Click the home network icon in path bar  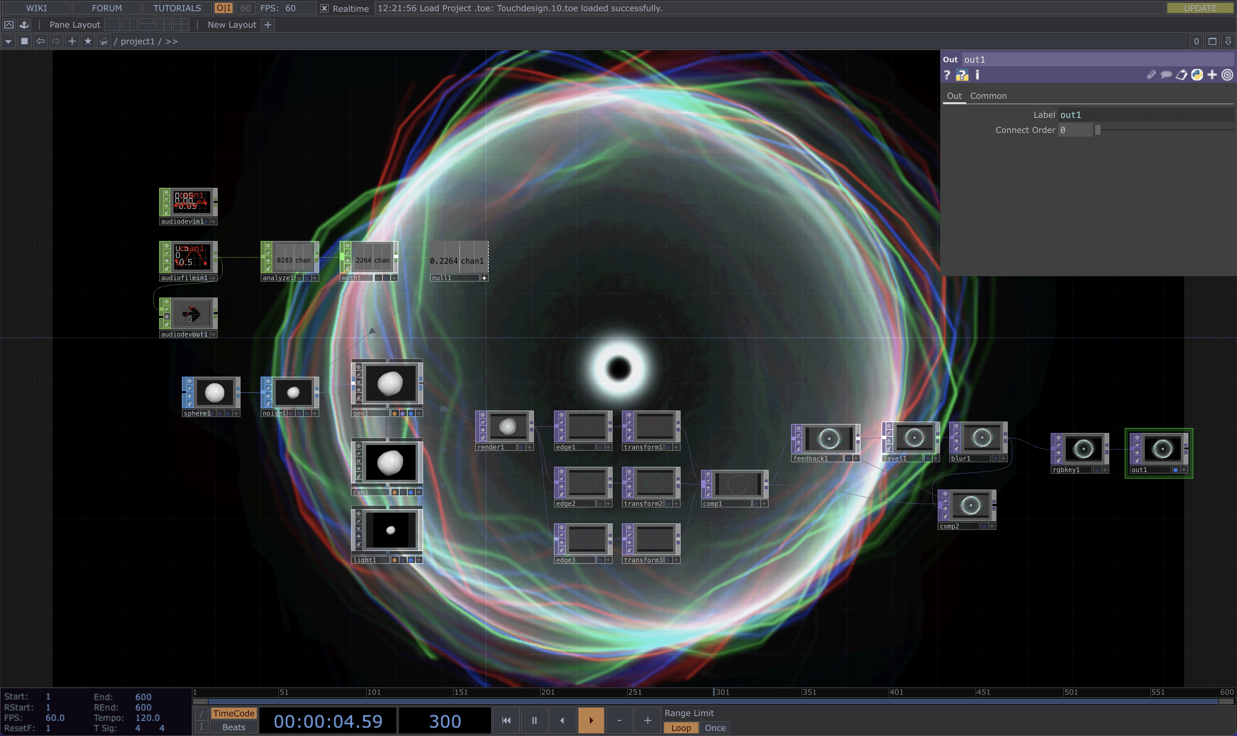104,41
